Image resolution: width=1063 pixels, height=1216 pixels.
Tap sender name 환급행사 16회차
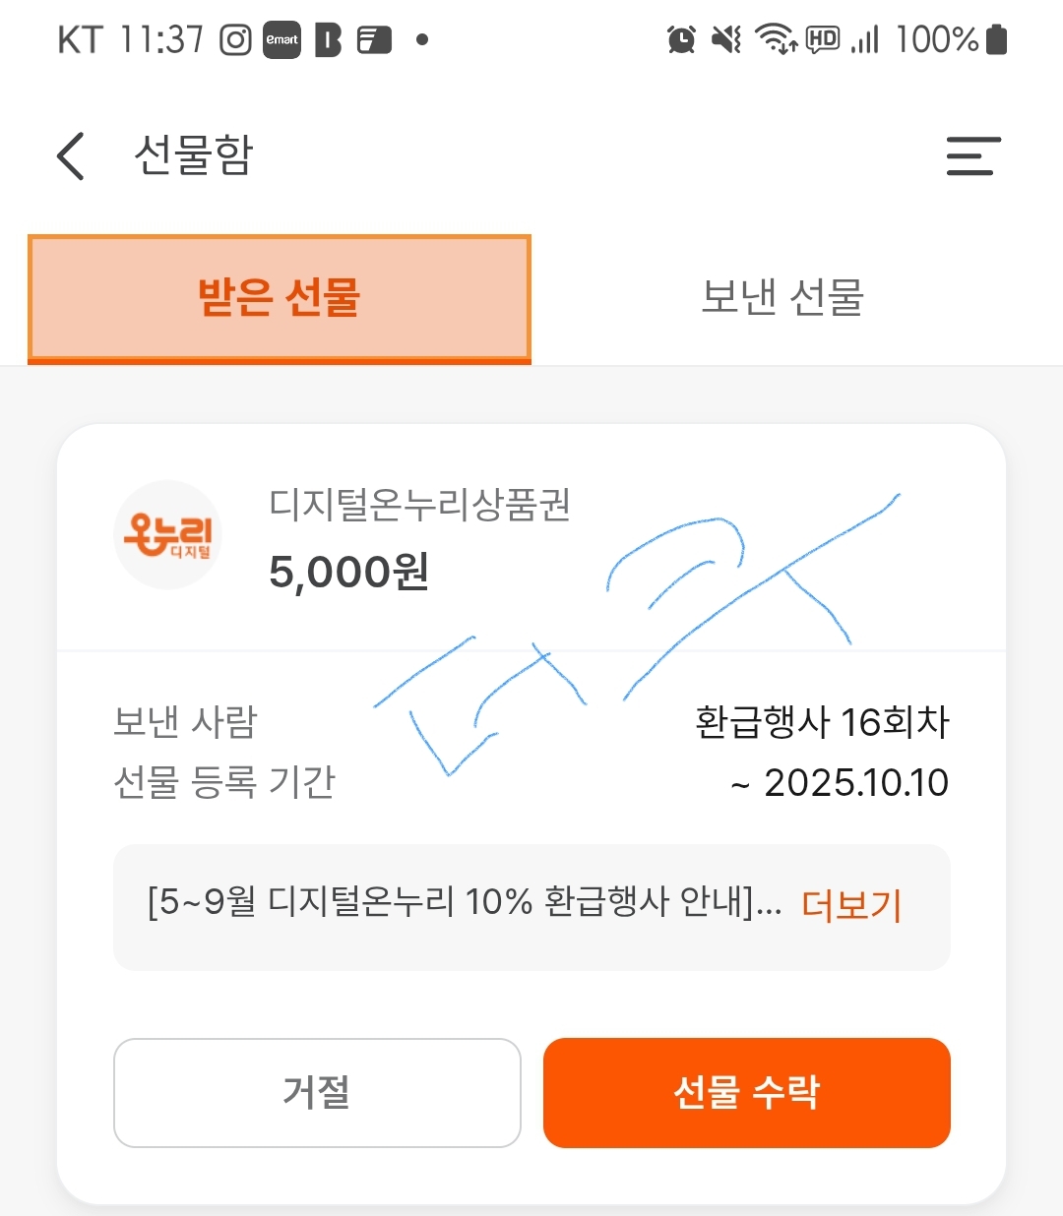(x=822, y=723)
